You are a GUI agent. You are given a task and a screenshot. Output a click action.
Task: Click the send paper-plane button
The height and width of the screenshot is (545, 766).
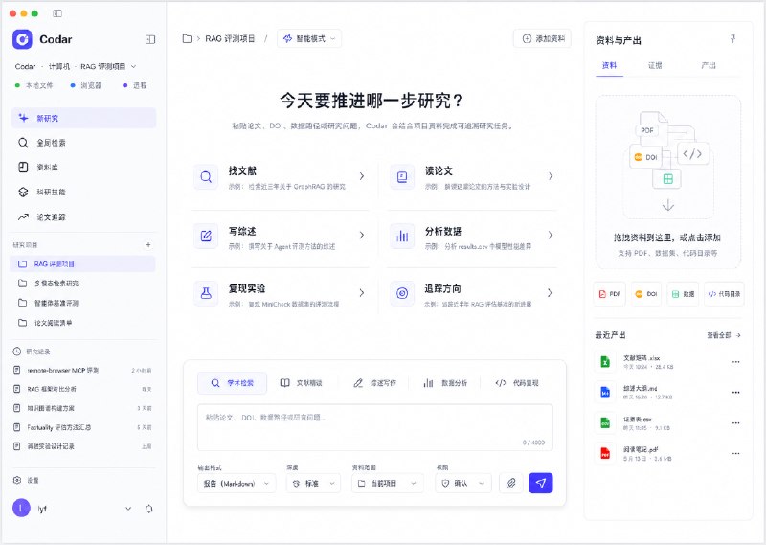[x=541, y=483]
